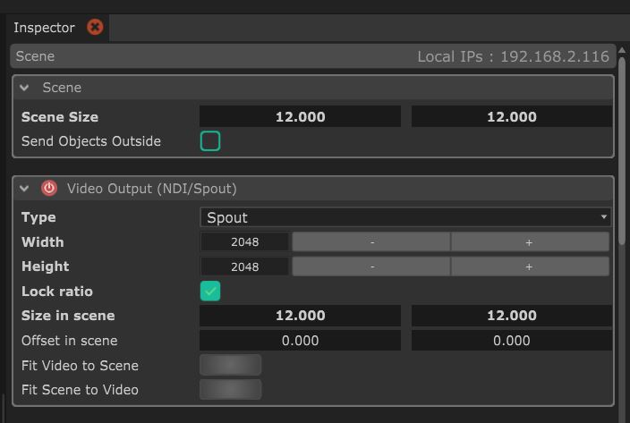Click the Inspector vertical scrollbar handle
The image size is (630, 423).
[x=622, y=150]
